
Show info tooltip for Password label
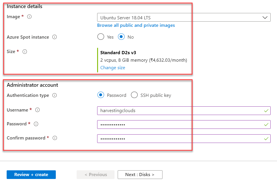click(36, 124)
